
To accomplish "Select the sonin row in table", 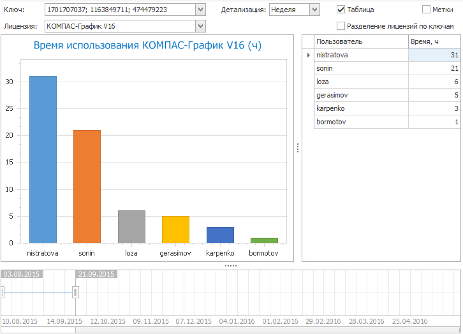I will pyautogui.click(x=360, y=68).
